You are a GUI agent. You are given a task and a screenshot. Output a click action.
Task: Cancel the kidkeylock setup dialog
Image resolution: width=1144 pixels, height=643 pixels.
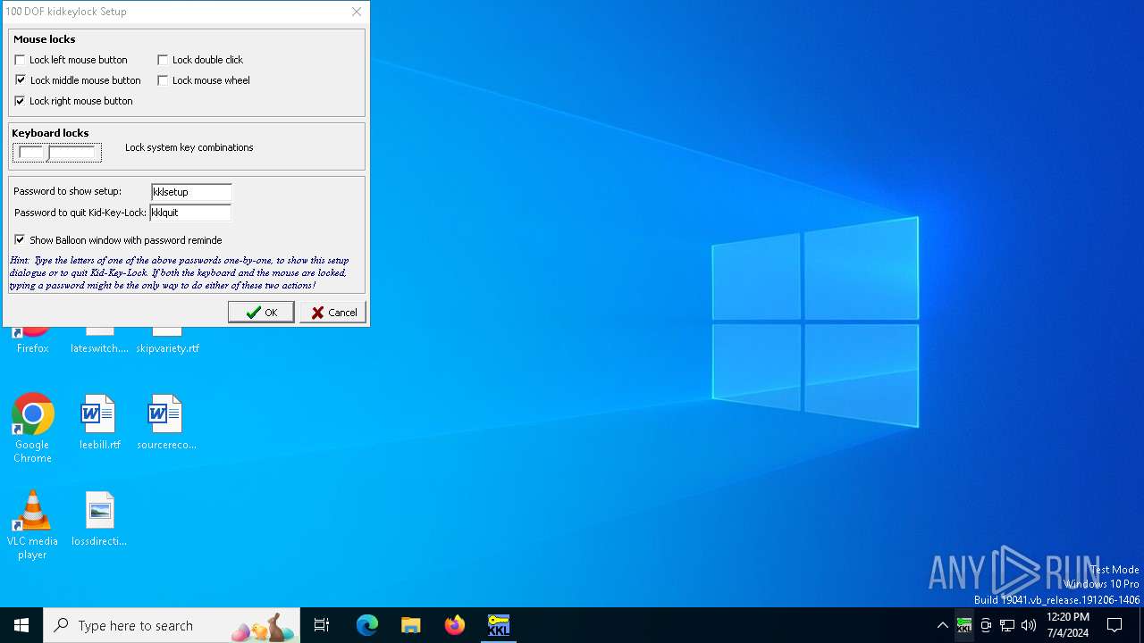coord(332,312)
